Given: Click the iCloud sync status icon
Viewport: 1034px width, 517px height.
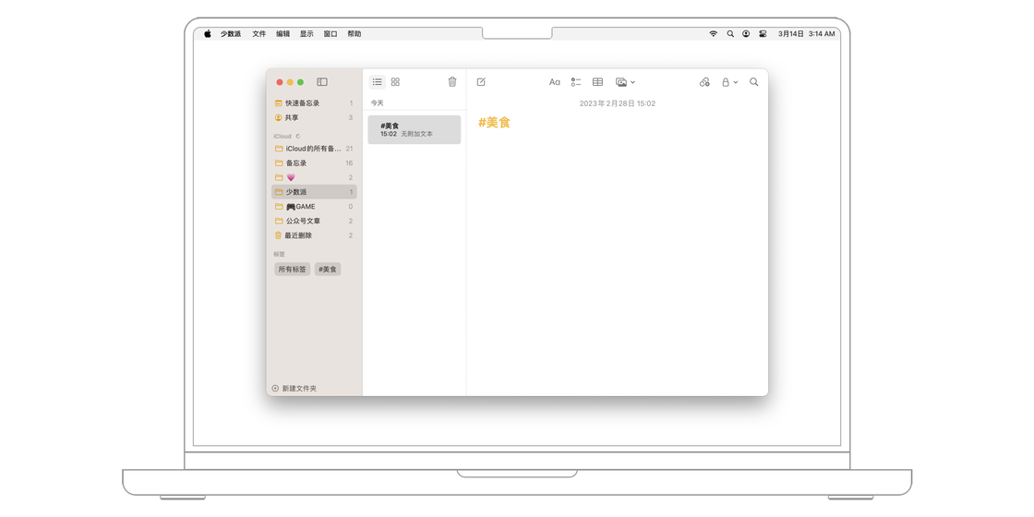Looking at the screenshot, I should click(298, 136).
